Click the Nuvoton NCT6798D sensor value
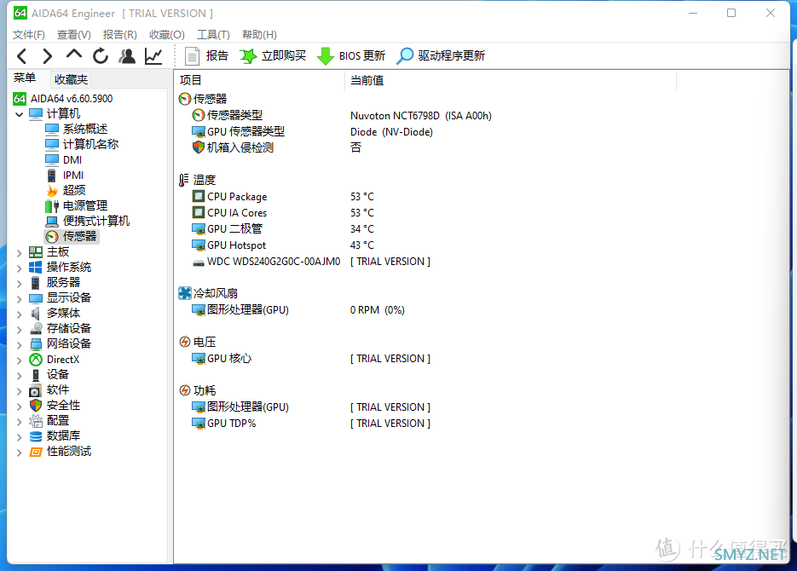Screen dimensions: 797x571 421,116
